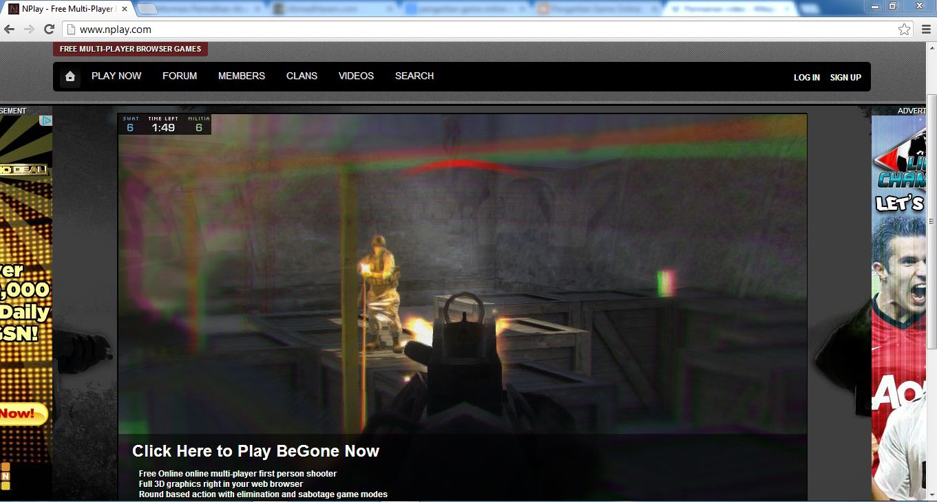This screenshot has width=937, height=502.
Task: Click the SIGN UP link
Action: point(845,78)
